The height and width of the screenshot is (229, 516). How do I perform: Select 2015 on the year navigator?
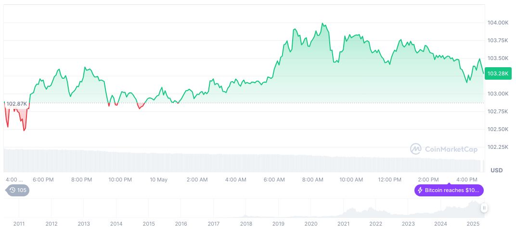[x=149, y=224]
